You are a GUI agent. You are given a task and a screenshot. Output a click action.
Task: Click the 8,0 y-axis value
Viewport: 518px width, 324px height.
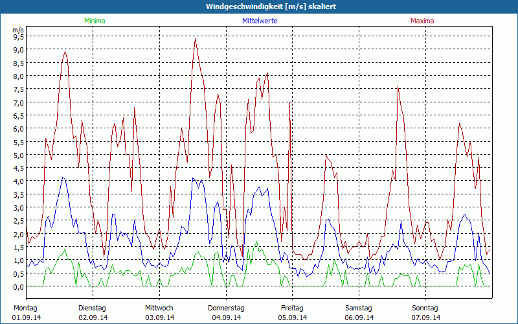[19, 76]
